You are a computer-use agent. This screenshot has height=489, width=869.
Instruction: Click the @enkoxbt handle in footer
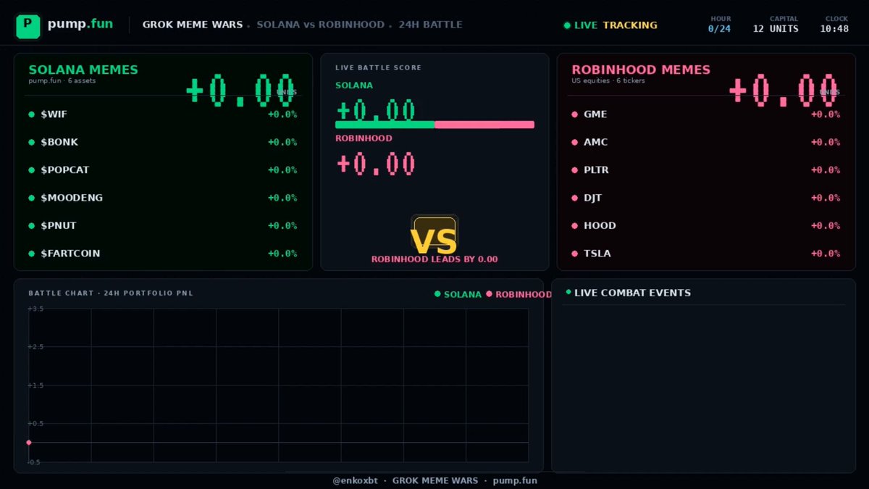tap(355, 480)
